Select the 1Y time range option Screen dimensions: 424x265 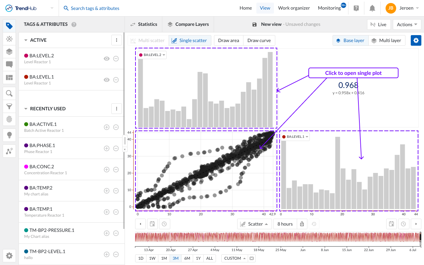click(x=198, y=258)
